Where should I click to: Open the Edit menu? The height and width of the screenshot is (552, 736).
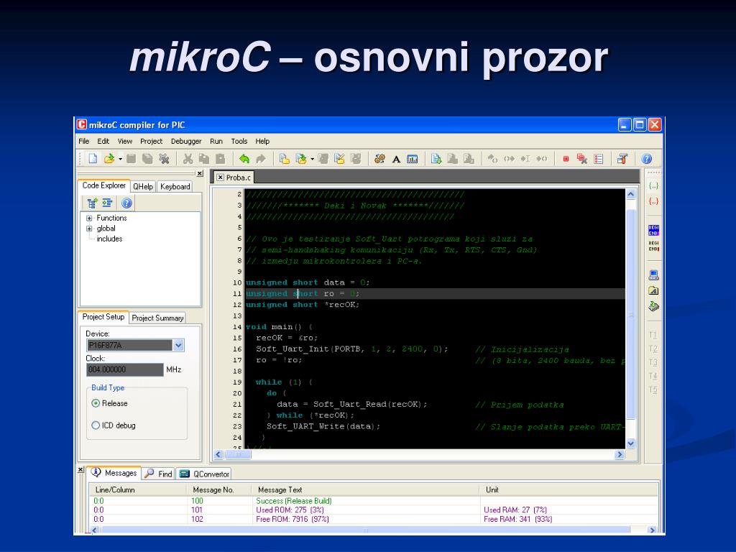point(103,142)
